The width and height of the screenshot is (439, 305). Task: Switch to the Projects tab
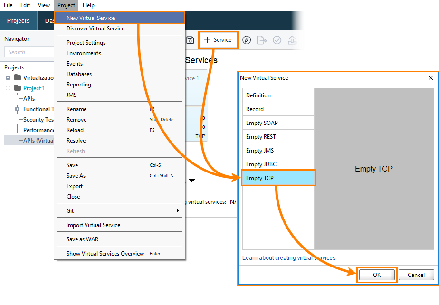pos(18,21)
